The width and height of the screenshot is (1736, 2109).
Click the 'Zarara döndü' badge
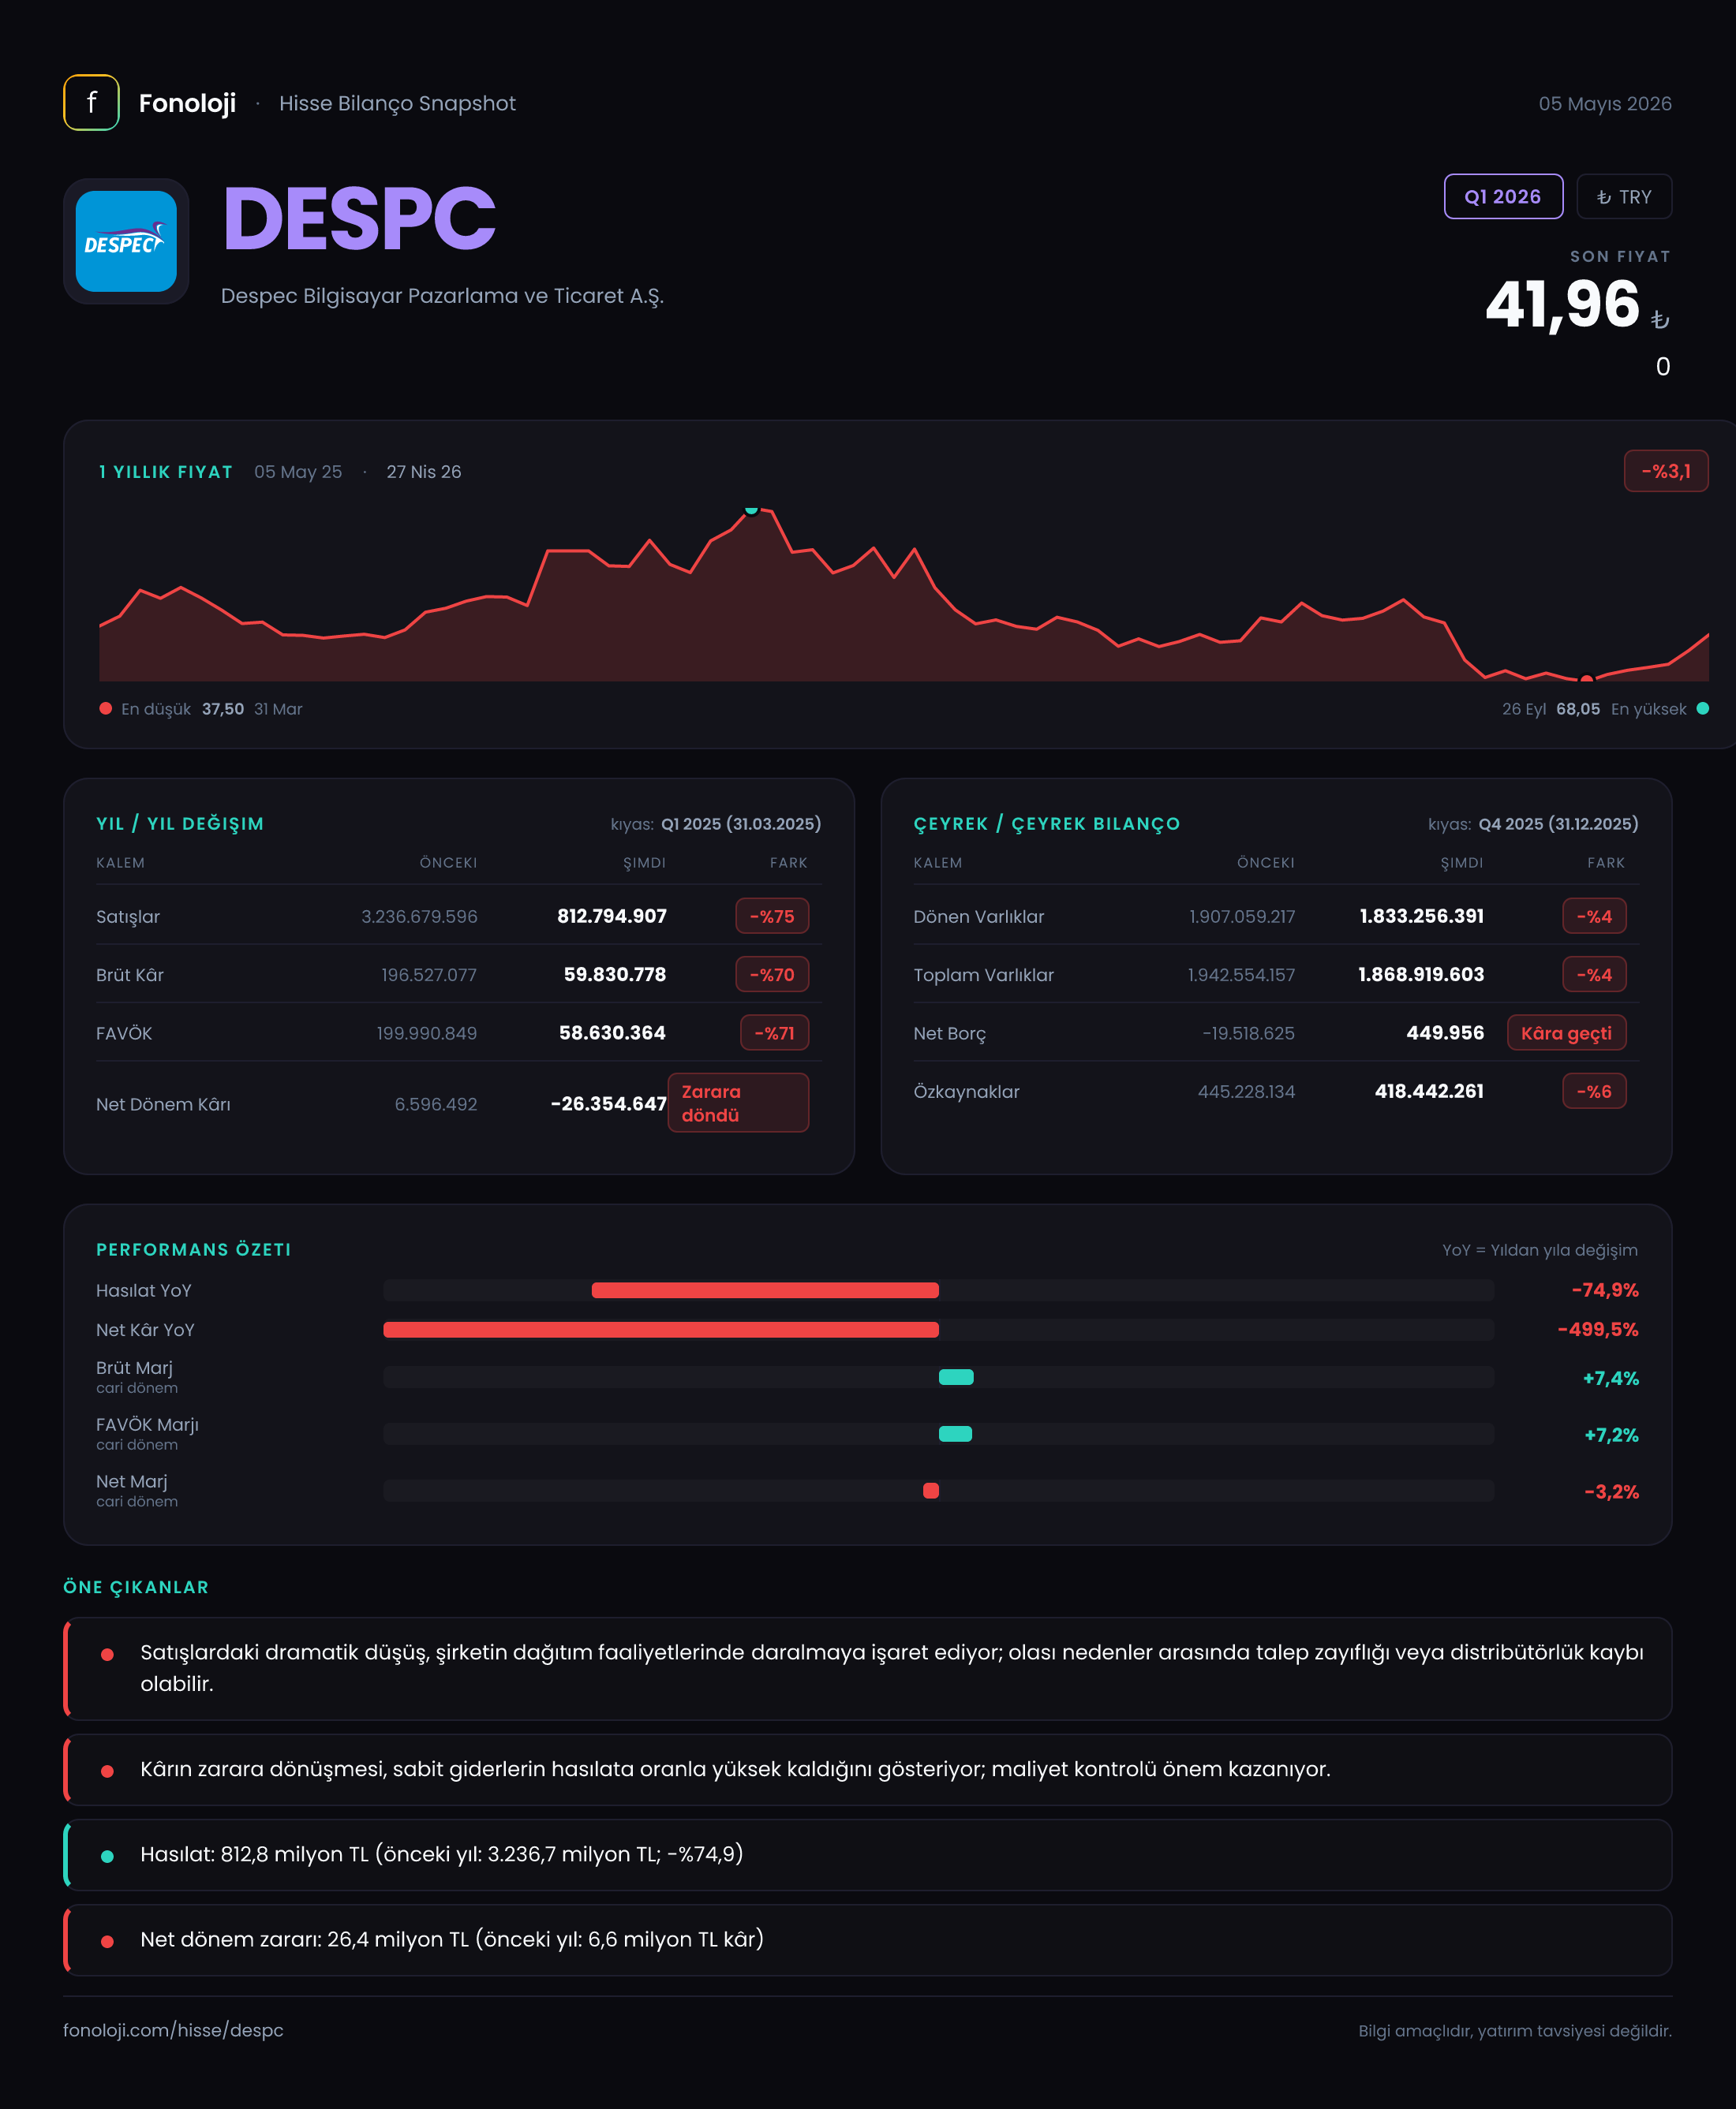pyautogui.click(x=738, y=1103)
